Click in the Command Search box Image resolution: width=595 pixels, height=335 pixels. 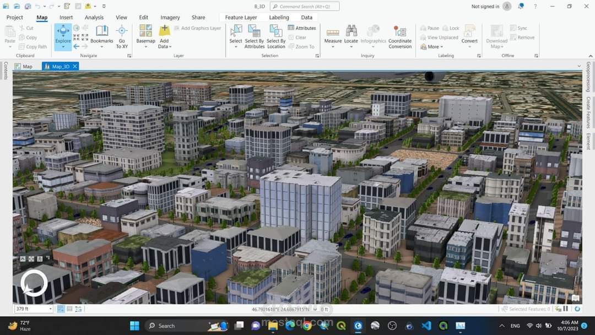click(304, 7)
